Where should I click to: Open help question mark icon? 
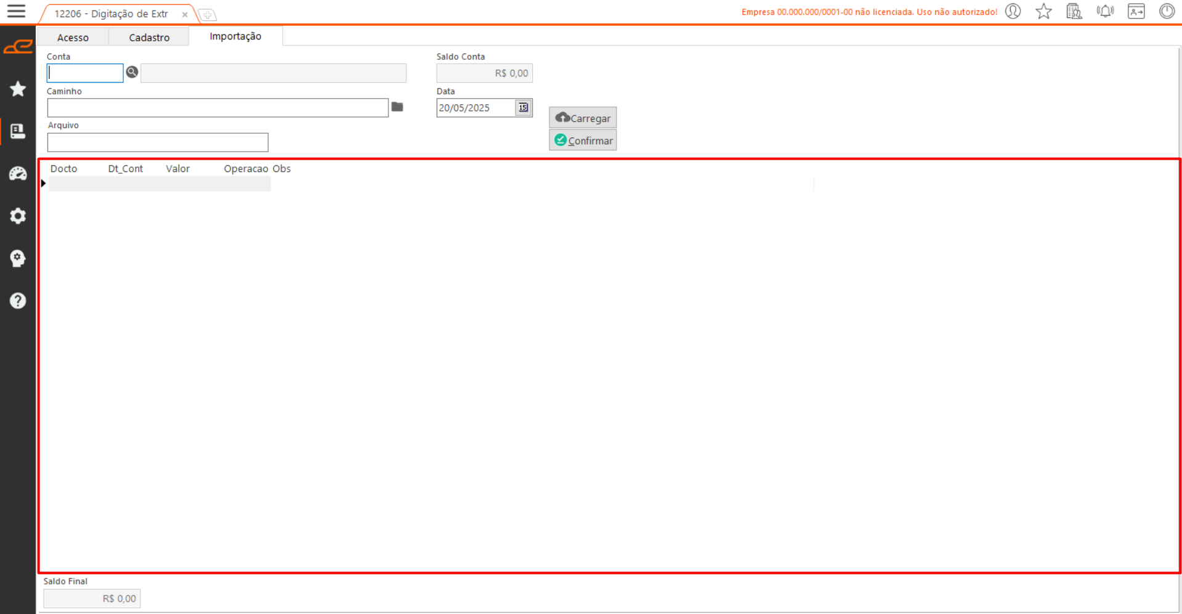pyautogui.click(x=18, y=300)
